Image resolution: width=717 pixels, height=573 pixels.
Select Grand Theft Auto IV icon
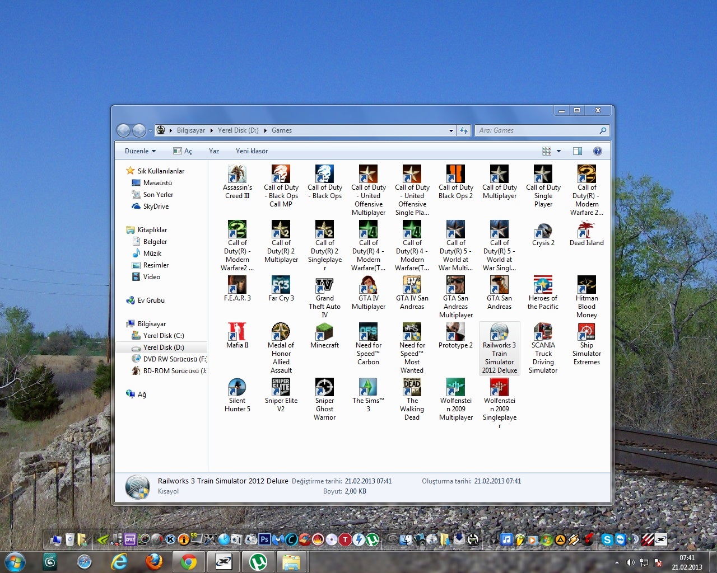pyautogui.click(x=324, y=297)
